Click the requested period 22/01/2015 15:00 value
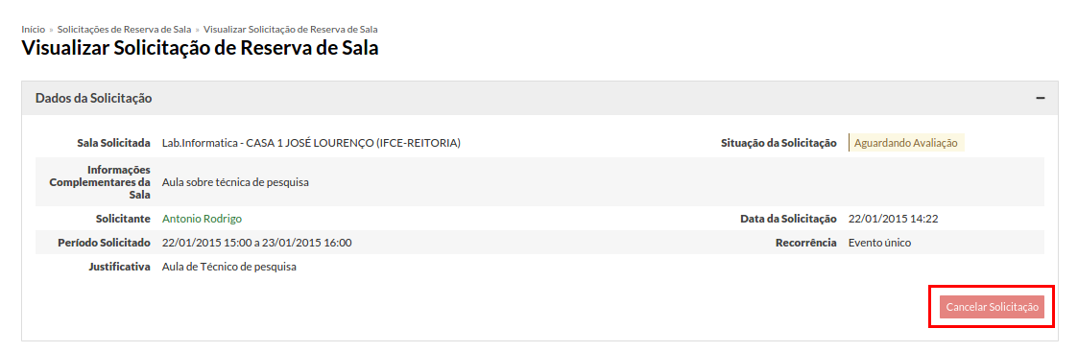 (x=257, y=243)
